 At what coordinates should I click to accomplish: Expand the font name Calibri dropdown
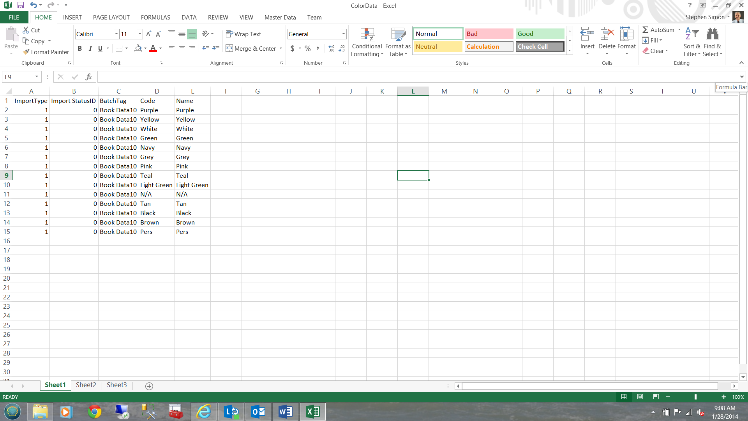tap(116, 34)
